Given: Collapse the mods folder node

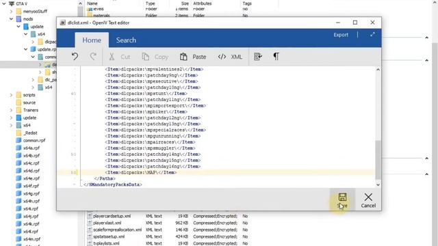Looking at the screenshot, I should (11, 19).
